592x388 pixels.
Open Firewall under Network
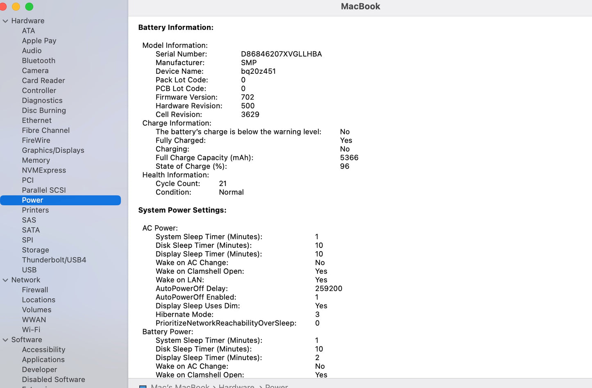35,290
